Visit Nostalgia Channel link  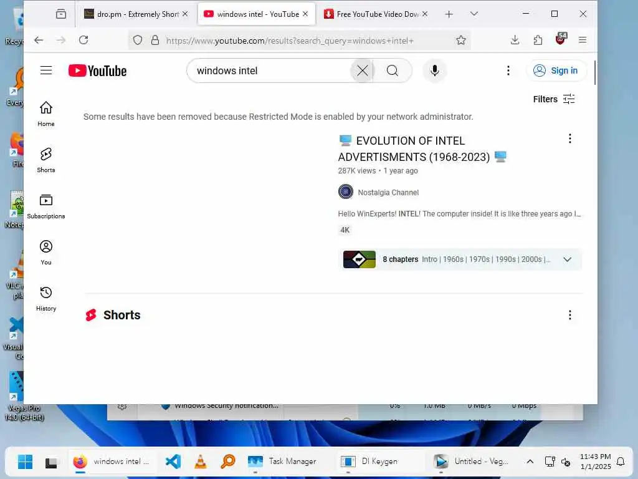[x=388, y=192]
